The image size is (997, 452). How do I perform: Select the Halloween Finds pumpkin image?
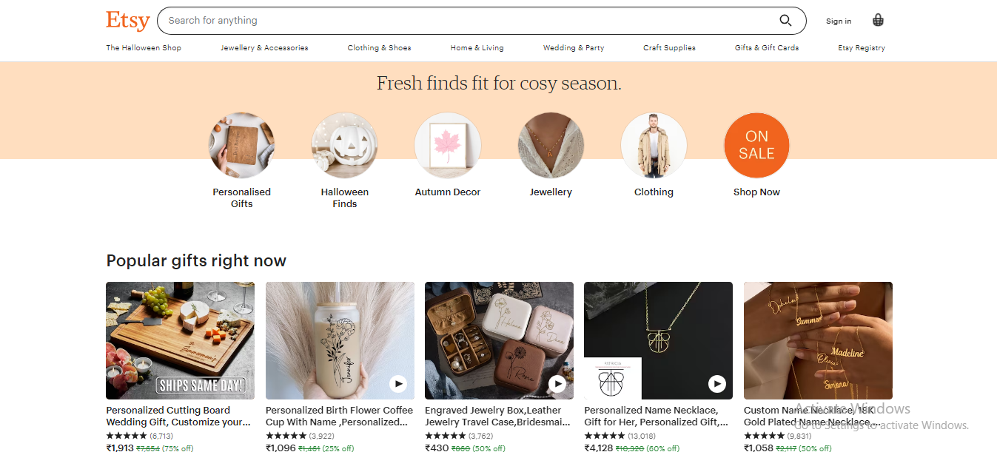[344, 145]
